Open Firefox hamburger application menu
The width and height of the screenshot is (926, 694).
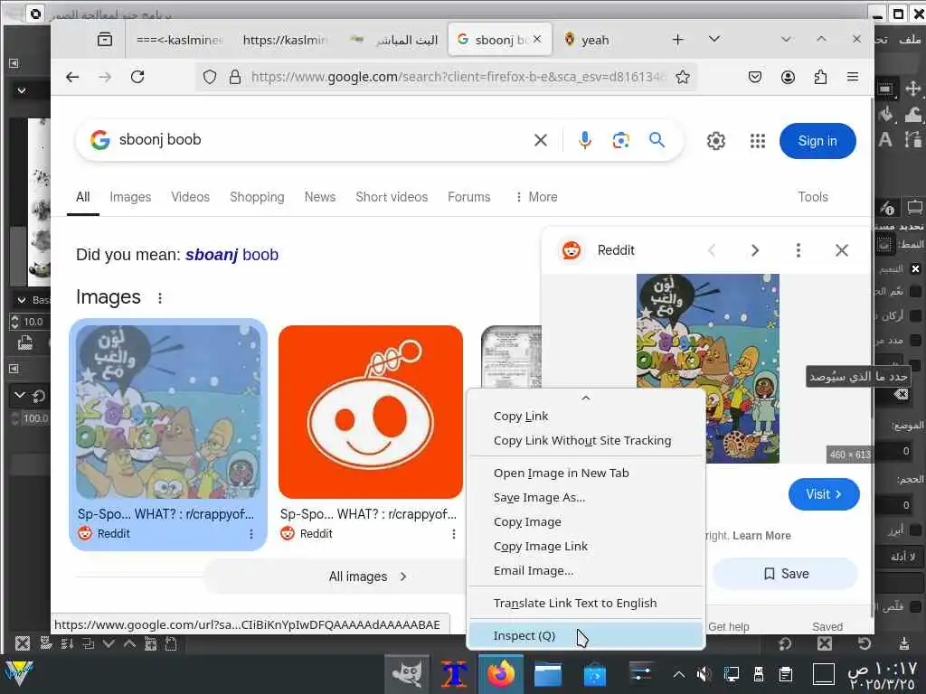853,77
